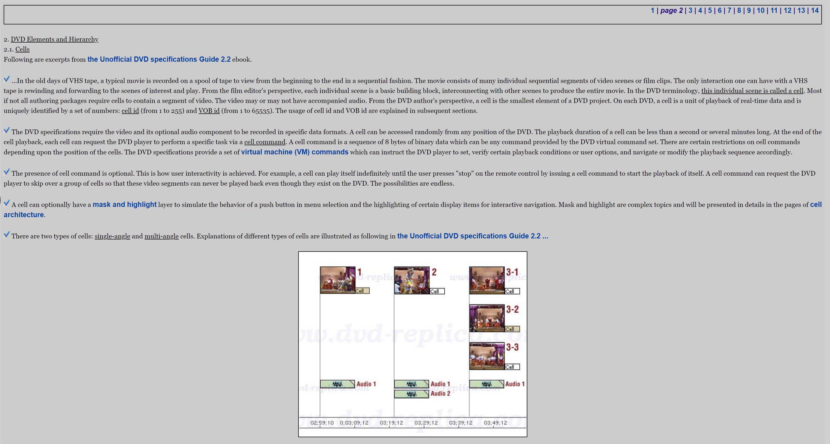Go to page 1 in pagination
Screen dimensions: 830x444
pos(652,10)
